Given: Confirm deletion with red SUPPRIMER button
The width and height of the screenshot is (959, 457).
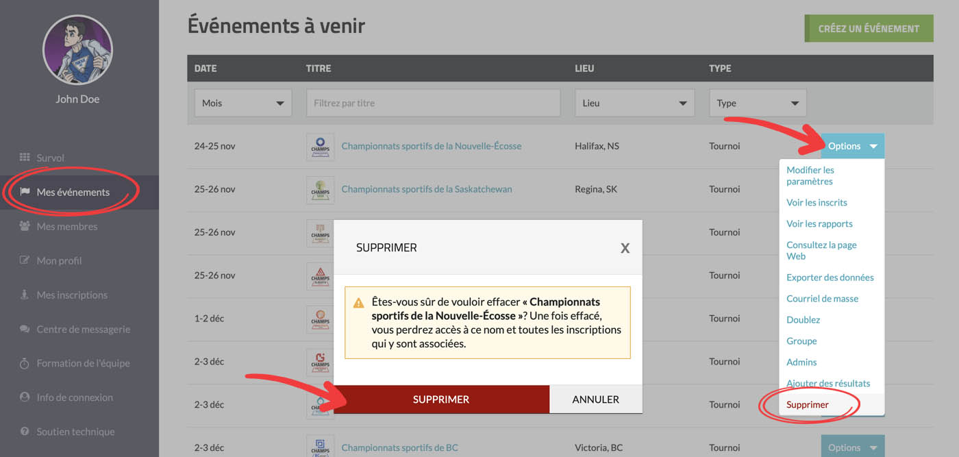Looking at the screenshot, I should [x=441, y=399].
